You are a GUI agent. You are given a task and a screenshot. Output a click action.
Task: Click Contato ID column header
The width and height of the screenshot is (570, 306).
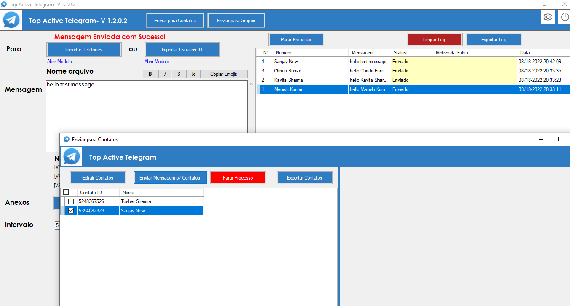98,192
